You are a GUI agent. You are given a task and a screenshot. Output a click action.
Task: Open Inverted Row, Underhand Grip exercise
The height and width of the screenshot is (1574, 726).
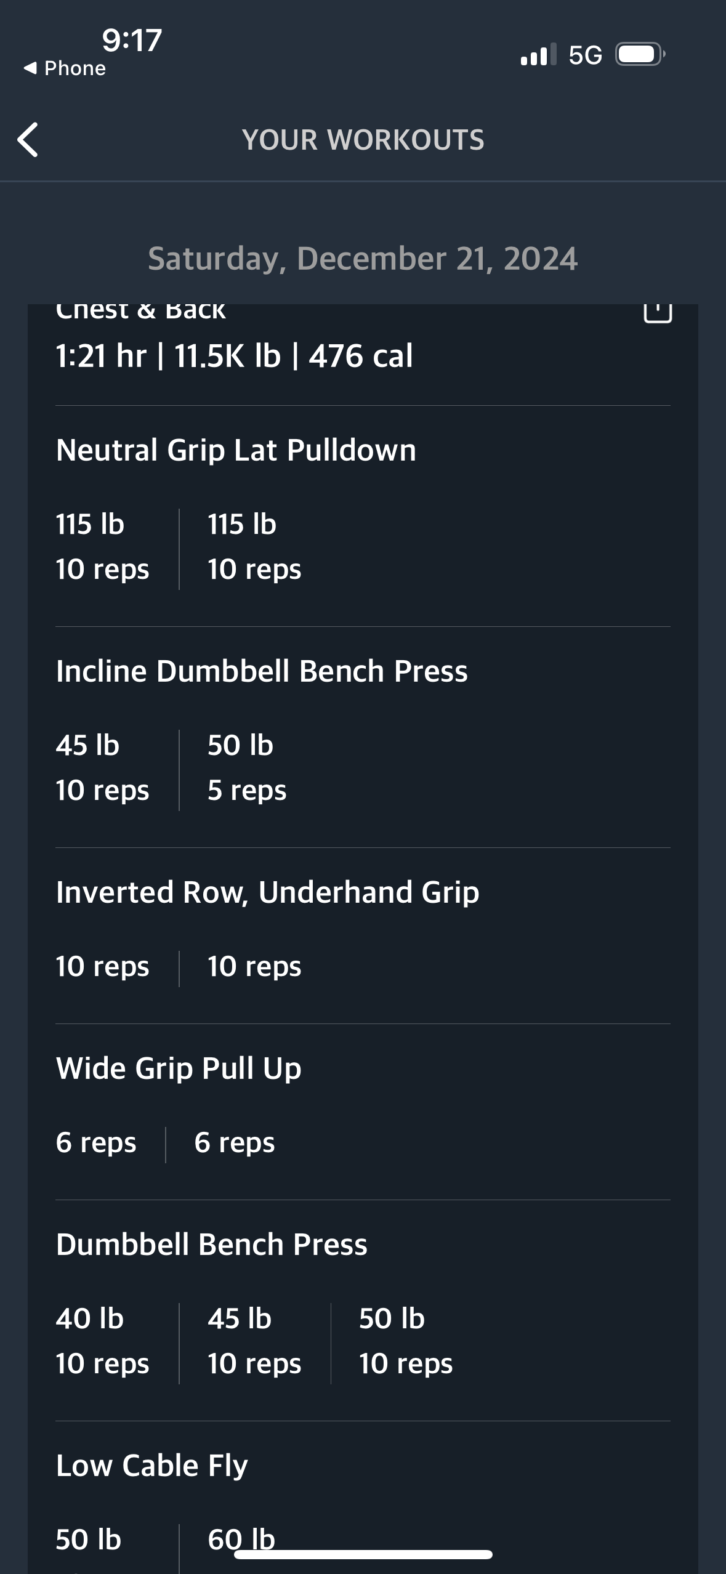coord(267,892)
